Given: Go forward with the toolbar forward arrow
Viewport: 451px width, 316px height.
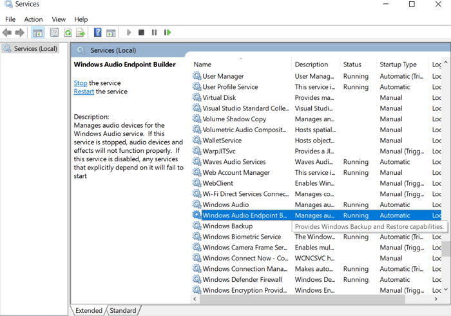Looking at the screenshot, I should pyautogui.click(x=19, y=32).
